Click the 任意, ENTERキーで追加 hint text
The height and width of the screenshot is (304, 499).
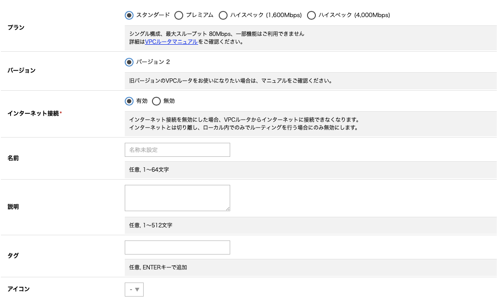tap(157, 268)
